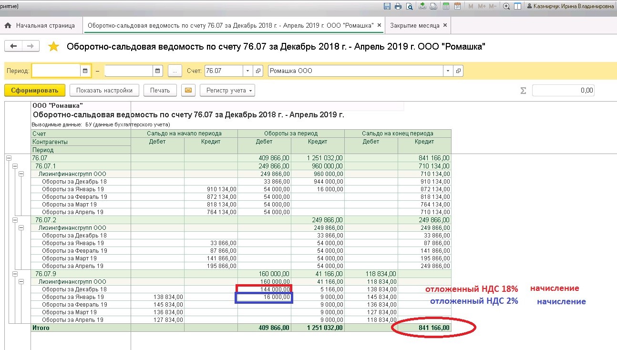Open print preview with magnifier document icon

pos(409,6)
